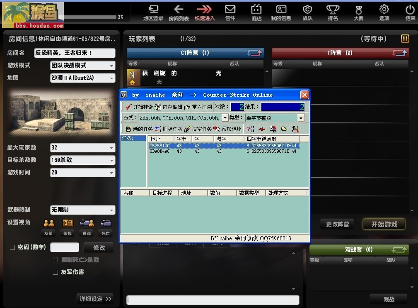Open the 游戏模式 dropdown

click(82, 66)
